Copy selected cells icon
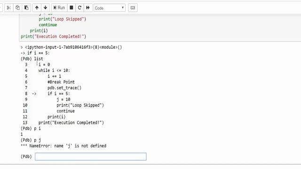Viewport: 301px width, 169px height. (x=17, y=8)
